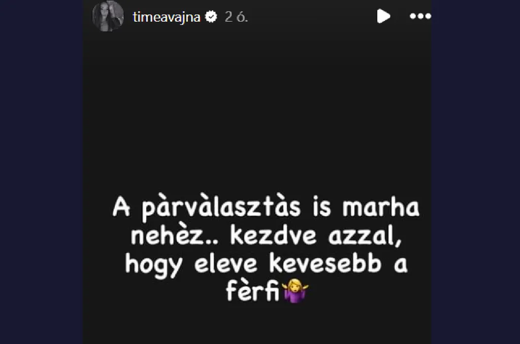Open timeavajna's profile picture avatar

108,16
